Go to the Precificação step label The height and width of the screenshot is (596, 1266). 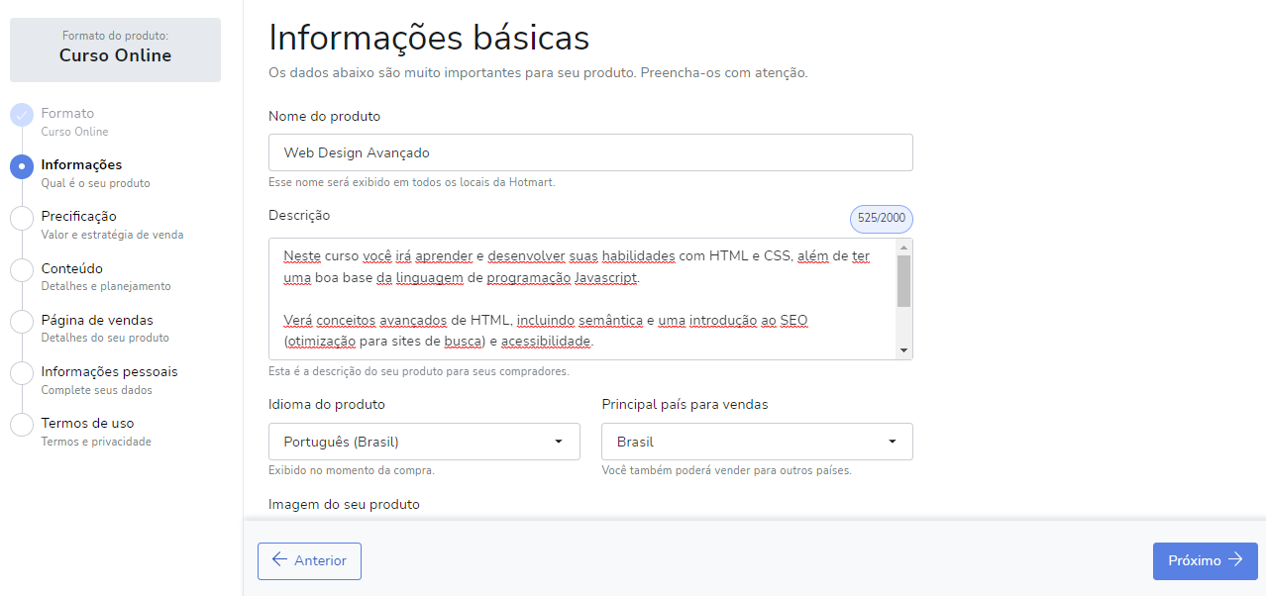tap(78, 216)
